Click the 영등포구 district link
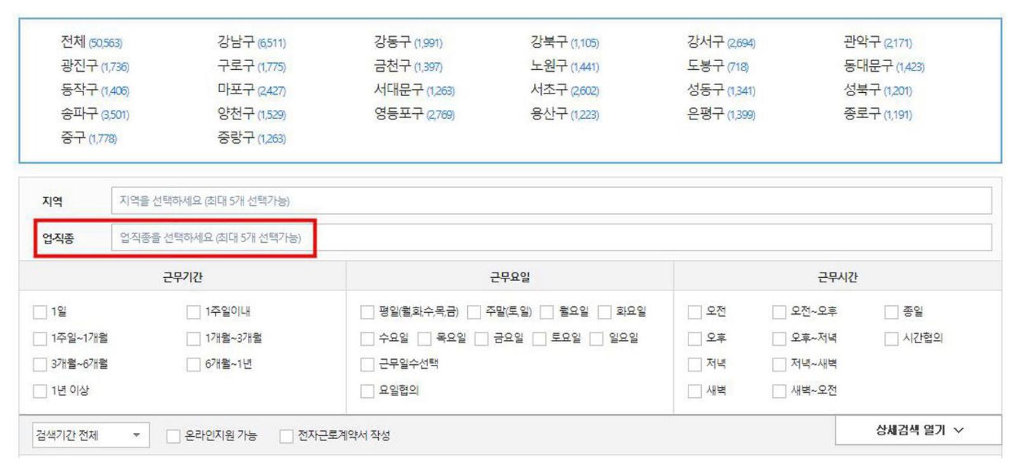Image resolution: width=1019 pixels, height=471 pixels. 414,114
